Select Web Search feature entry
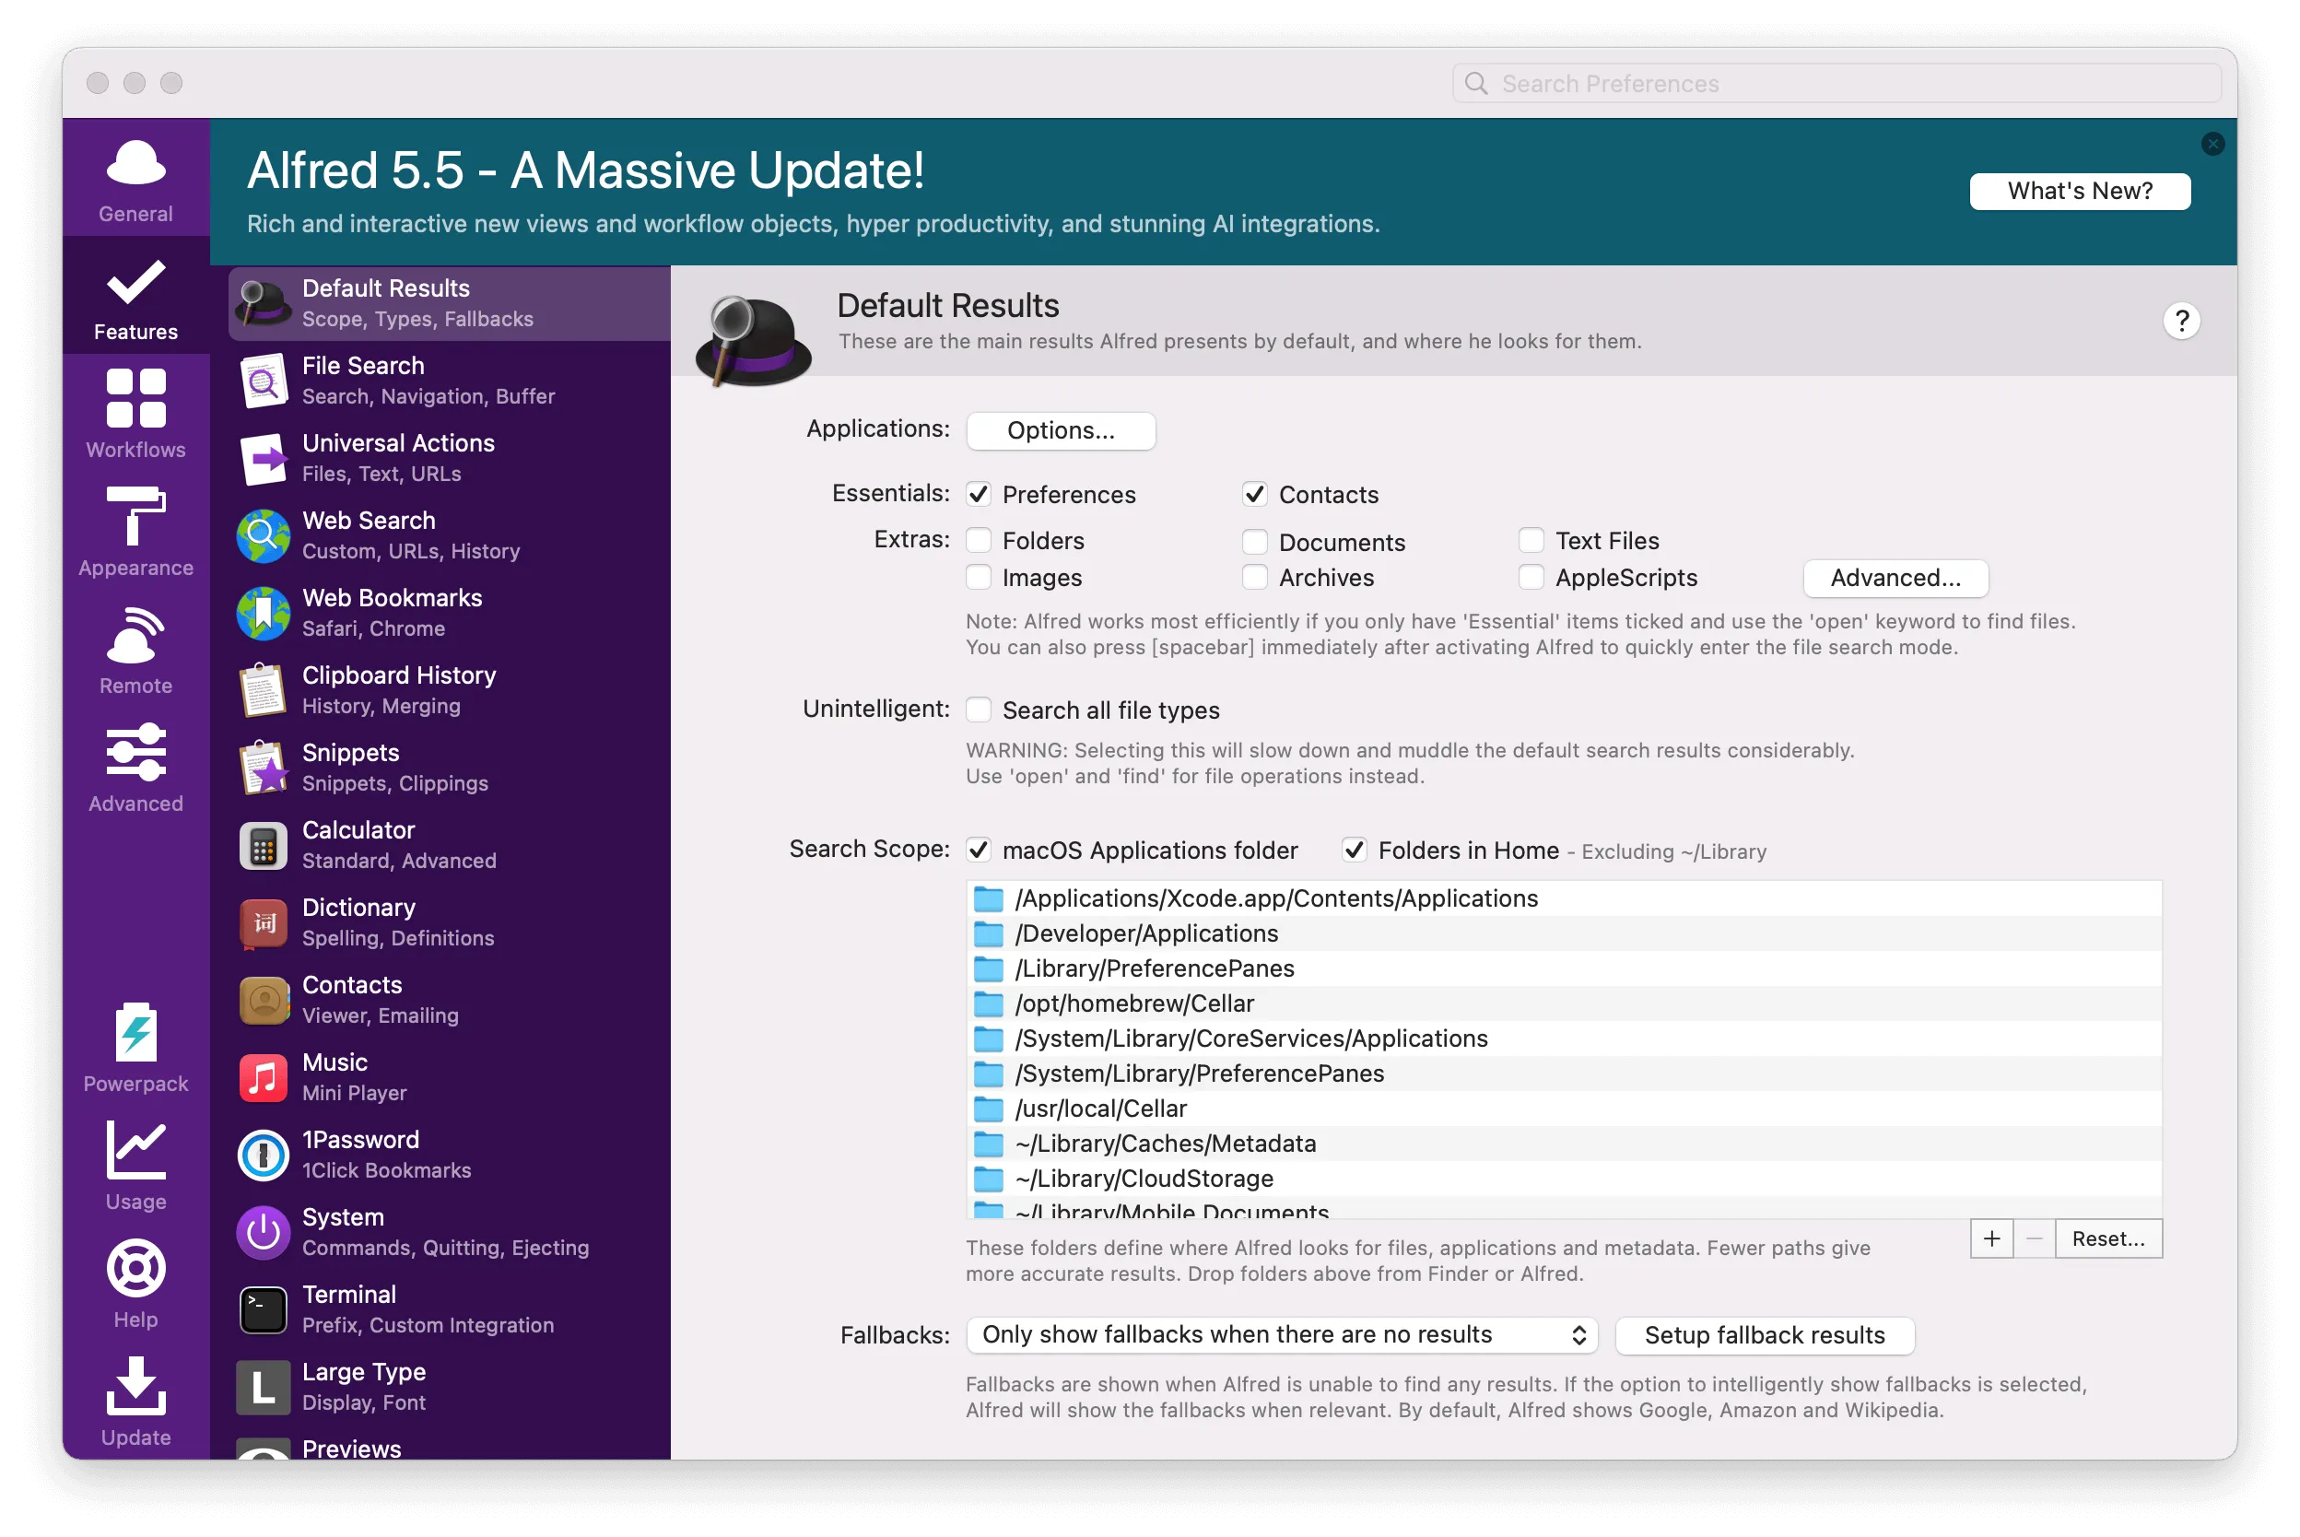Screen dimensions: 2300x1537 coord(449,535)
